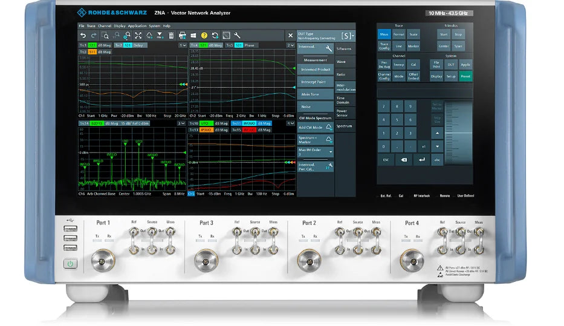Click the Redo arrow icon
Image resolution: width=564 pixels, height=326 pixels.
[94, 35]
